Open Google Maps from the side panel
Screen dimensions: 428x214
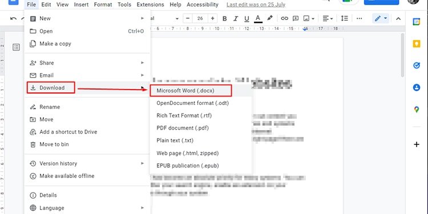tap(416, 110)
